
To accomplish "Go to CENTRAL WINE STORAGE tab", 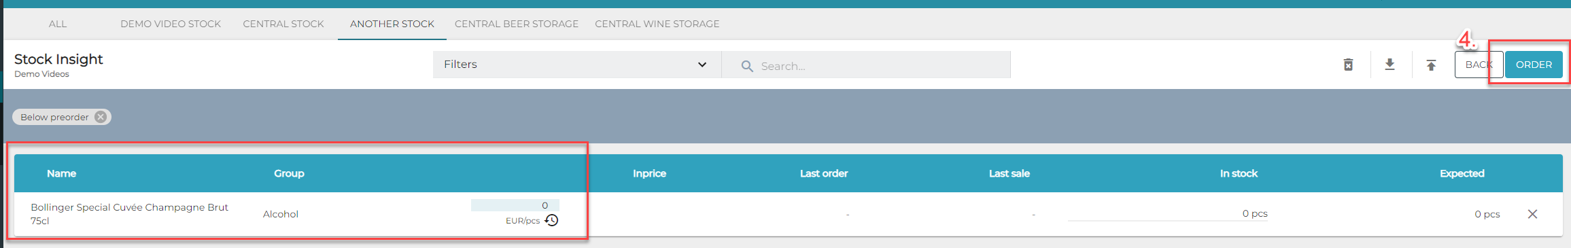I will tap(657, 24).
